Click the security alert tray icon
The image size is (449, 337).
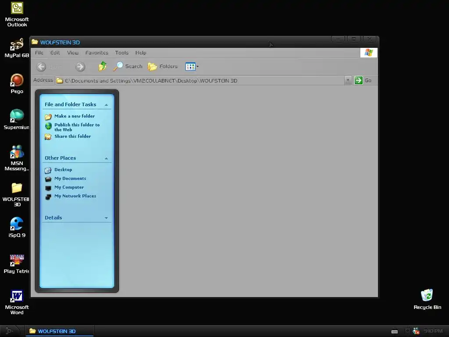(416, 331)
